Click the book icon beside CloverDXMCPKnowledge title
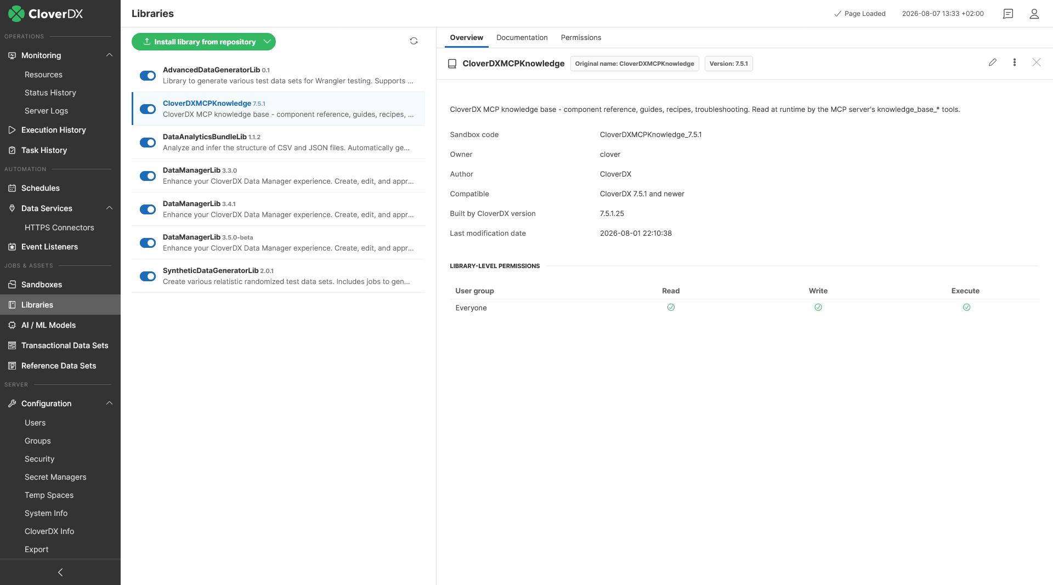The width and height of the screenshot is (1053, 585). click(452, 64)
